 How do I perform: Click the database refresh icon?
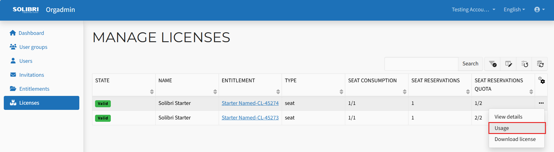(540, 64)
